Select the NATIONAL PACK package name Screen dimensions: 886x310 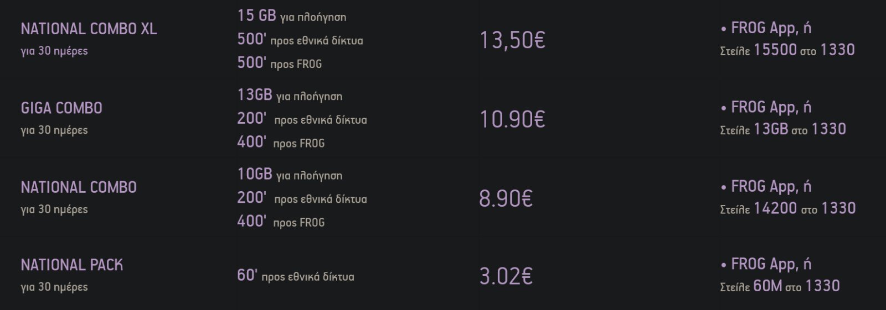(x=72, y=265)
